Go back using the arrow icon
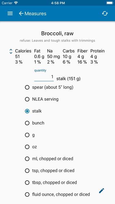This screenshot has height=204, width=115. coord(21,13)
